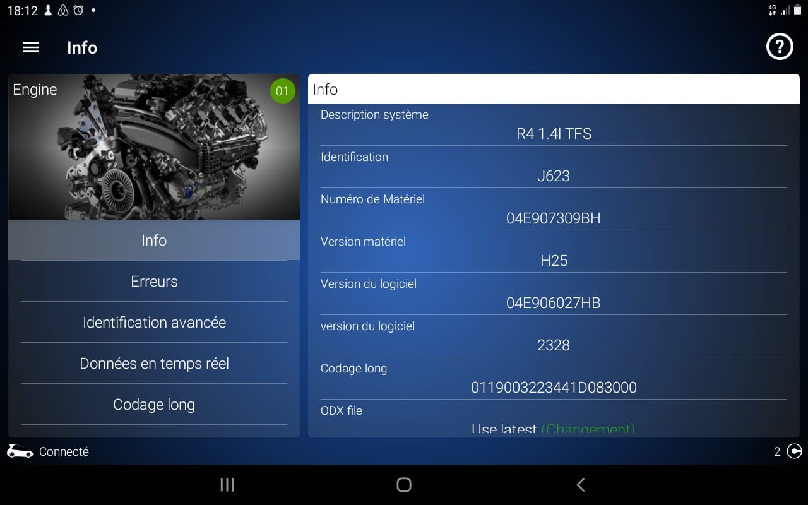Tap the alarm clock status bar icon
The width and height of the screenshot is (808, 505).
pos(78,10)
